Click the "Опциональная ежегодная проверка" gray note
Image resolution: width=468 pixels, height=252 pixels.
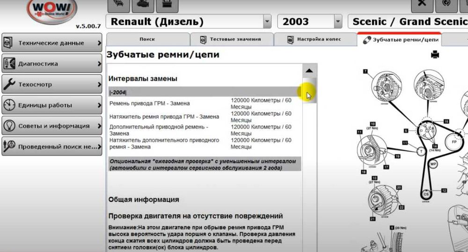pos(205,164)
